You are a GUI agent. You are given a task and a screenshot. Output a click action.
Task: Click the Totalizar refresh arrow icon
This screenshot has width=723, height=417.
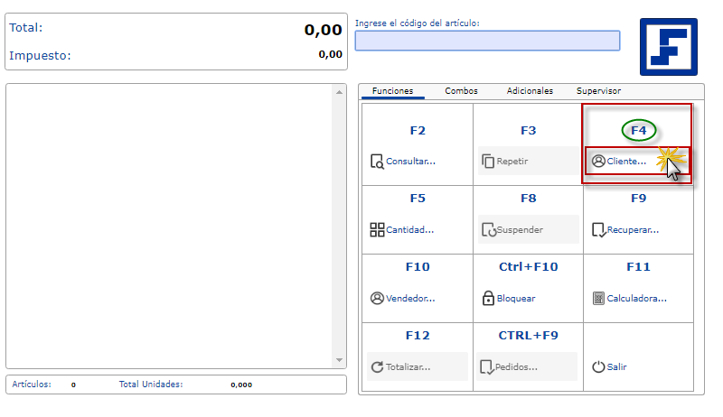pyautogui.click(x=377, y=366)
